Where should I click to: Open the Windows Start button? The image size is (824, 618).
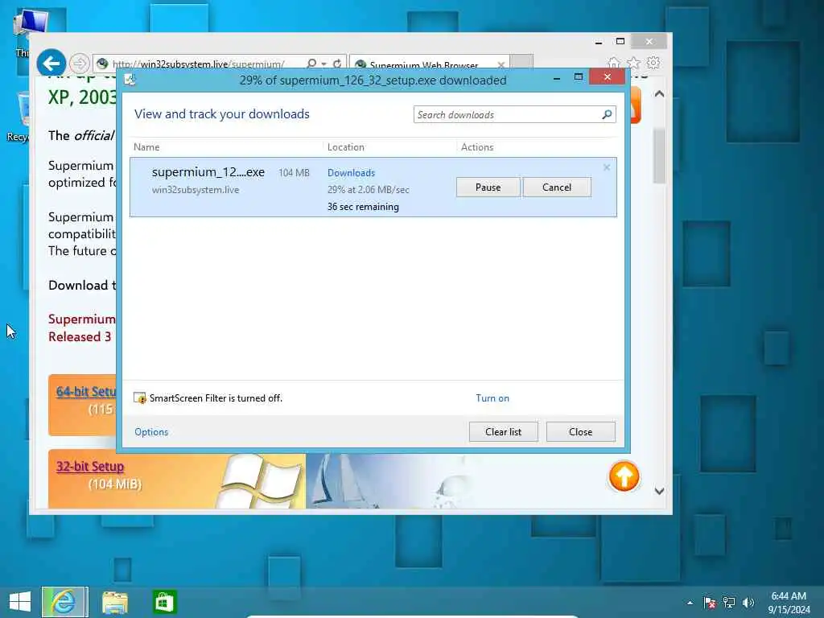[x=20, y=602]
